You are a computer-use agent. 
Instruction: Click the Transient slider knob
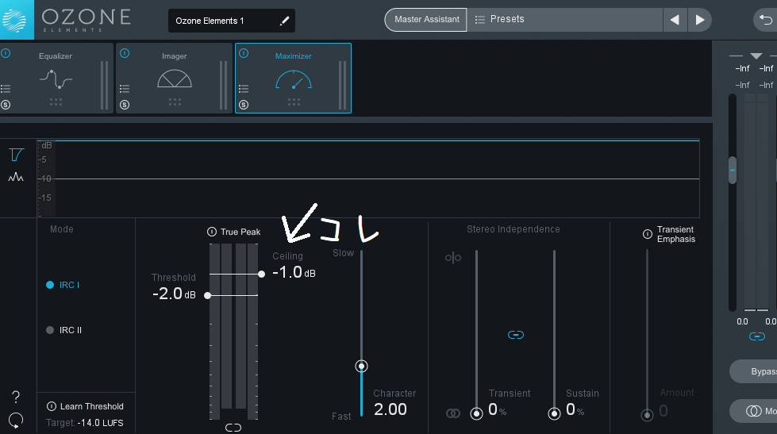(x=476, y=413)
